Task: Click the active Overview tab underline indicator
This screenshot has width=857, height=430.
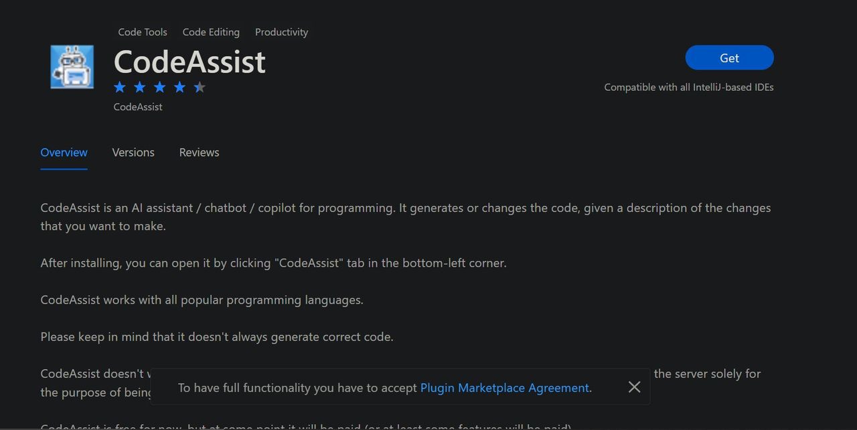Action: pos(64,168)
